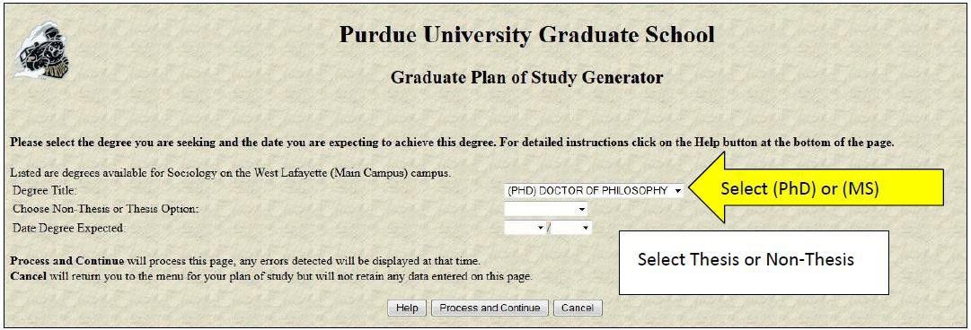Click the Degree Title label text
This screenshot has width=971, height=330.
point(45,190)
